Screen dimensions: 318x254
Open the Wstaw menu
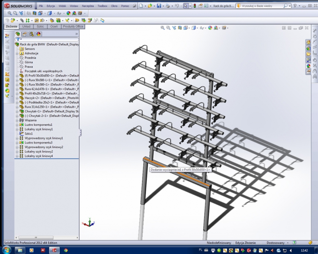coord(74,6)
